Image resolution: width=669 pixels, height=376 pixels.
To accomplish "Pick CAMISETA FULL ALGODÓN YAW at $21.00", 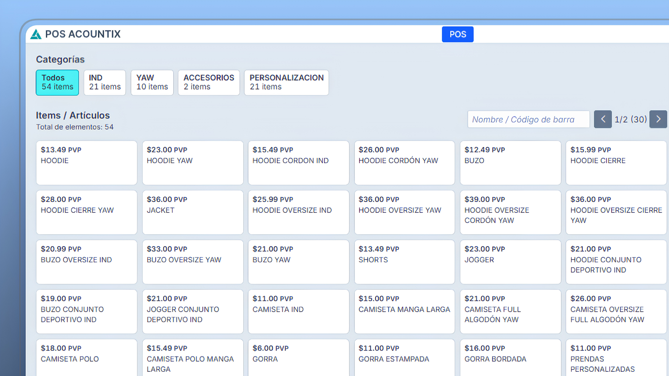I will coord(511,311).
